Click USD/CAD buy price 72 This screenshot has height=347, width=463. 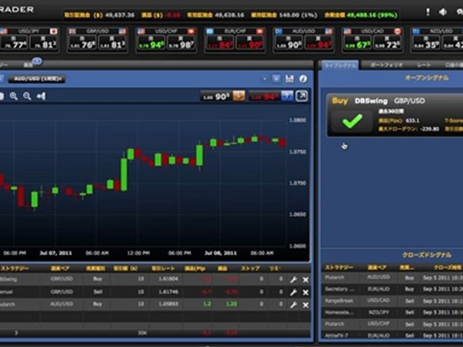point(387,42)
